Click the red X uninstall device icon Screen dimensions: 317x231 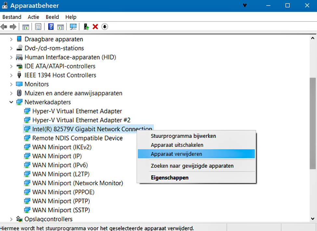[x=95, y=27]
